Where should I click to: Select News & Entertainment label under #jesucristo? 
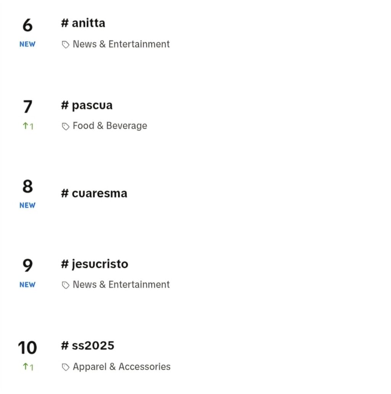pyautogui.click(x=121, y=285)
